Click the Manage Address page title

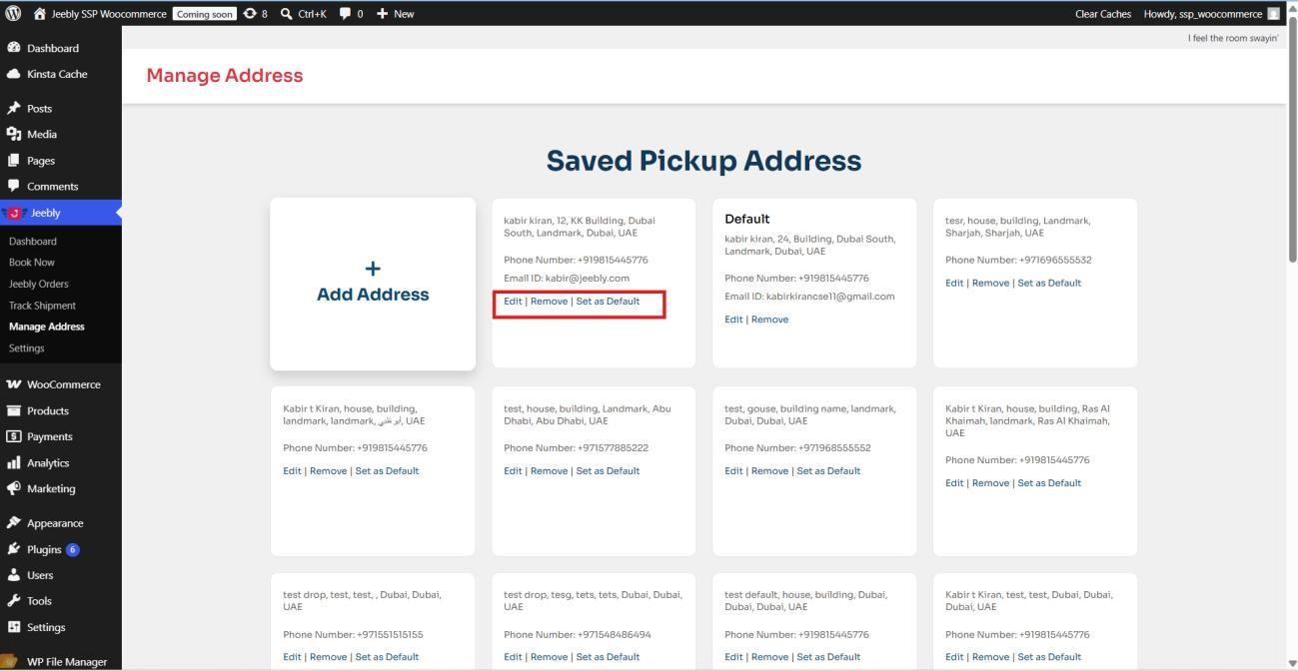225,75
